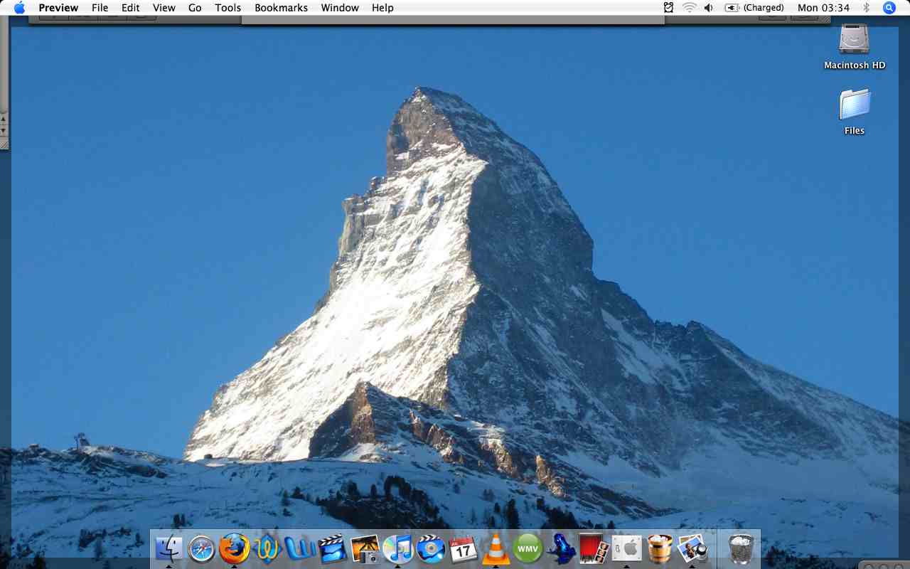Image resolution: width=910 pixels, height=569 pixels.
Task: Launch Safari compass icon in Dock
Action: tap(201, 548)
